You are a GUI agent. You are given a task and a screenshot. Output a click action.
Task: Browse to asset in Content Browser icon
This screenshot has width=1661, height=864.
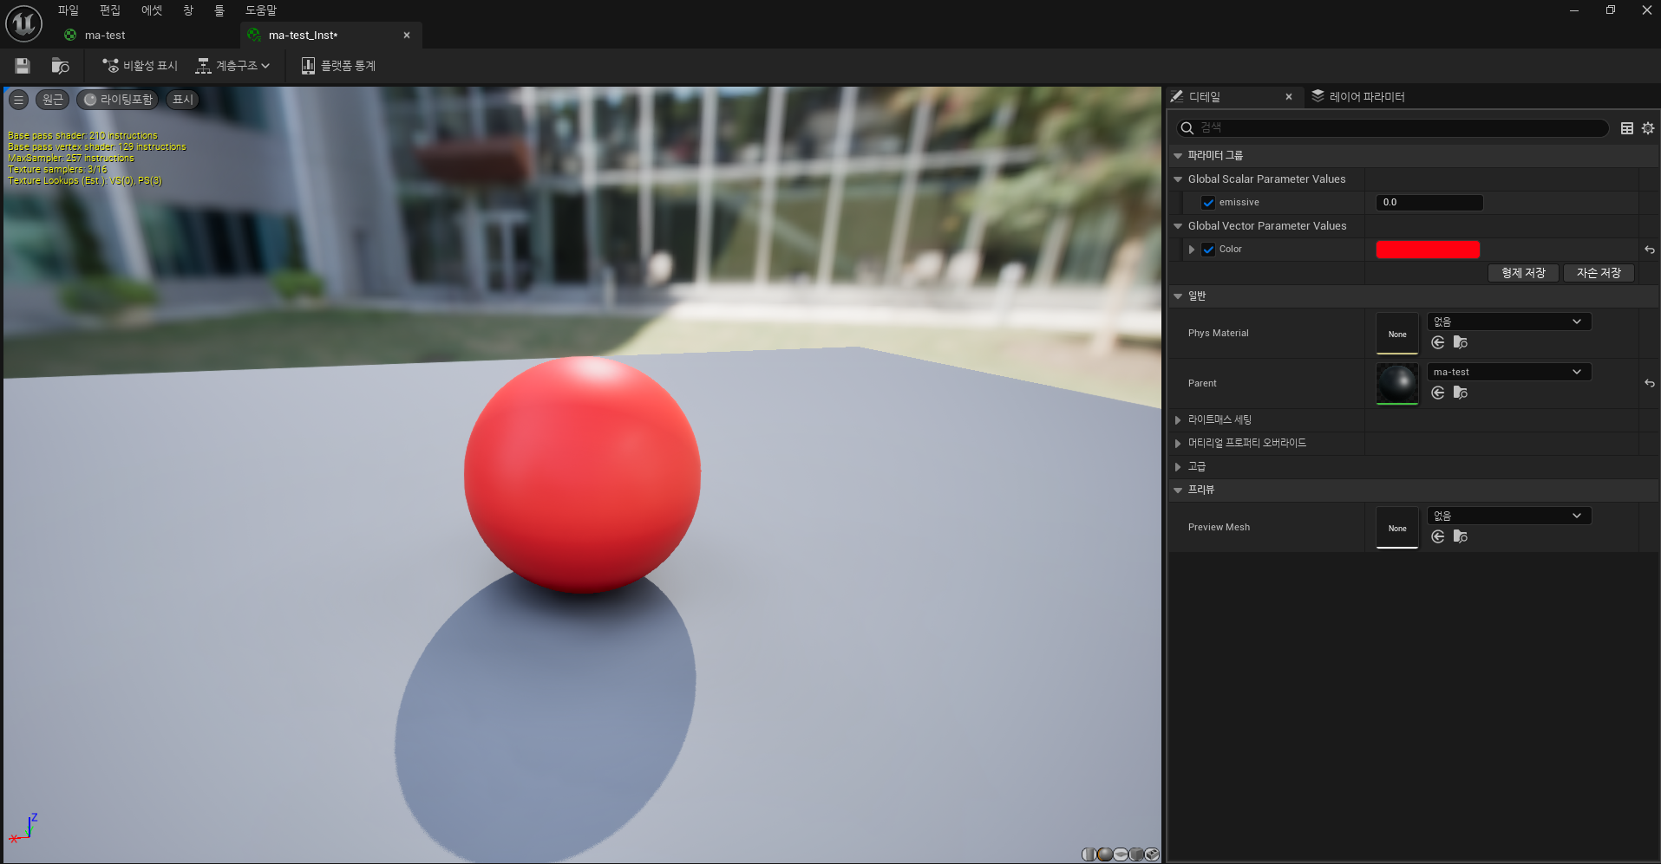60,66
